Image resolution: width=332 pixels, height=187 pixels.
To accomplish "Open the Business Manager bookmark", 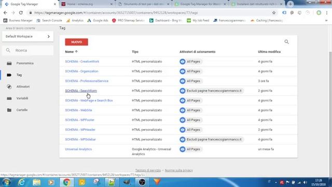I will [18, 20].
